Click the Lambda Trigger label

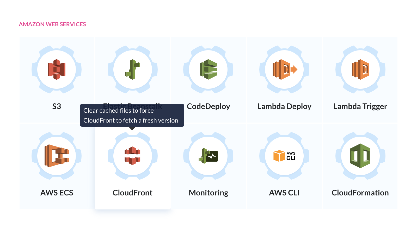[x=360, y=106]
